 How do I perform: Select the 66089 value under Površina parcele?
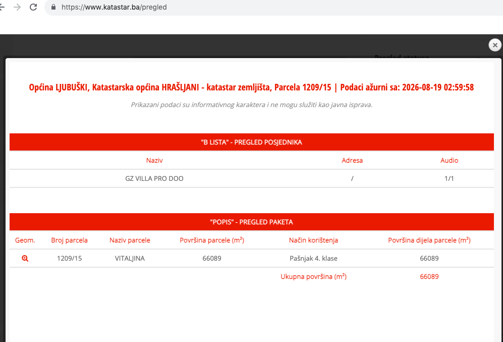212,258
